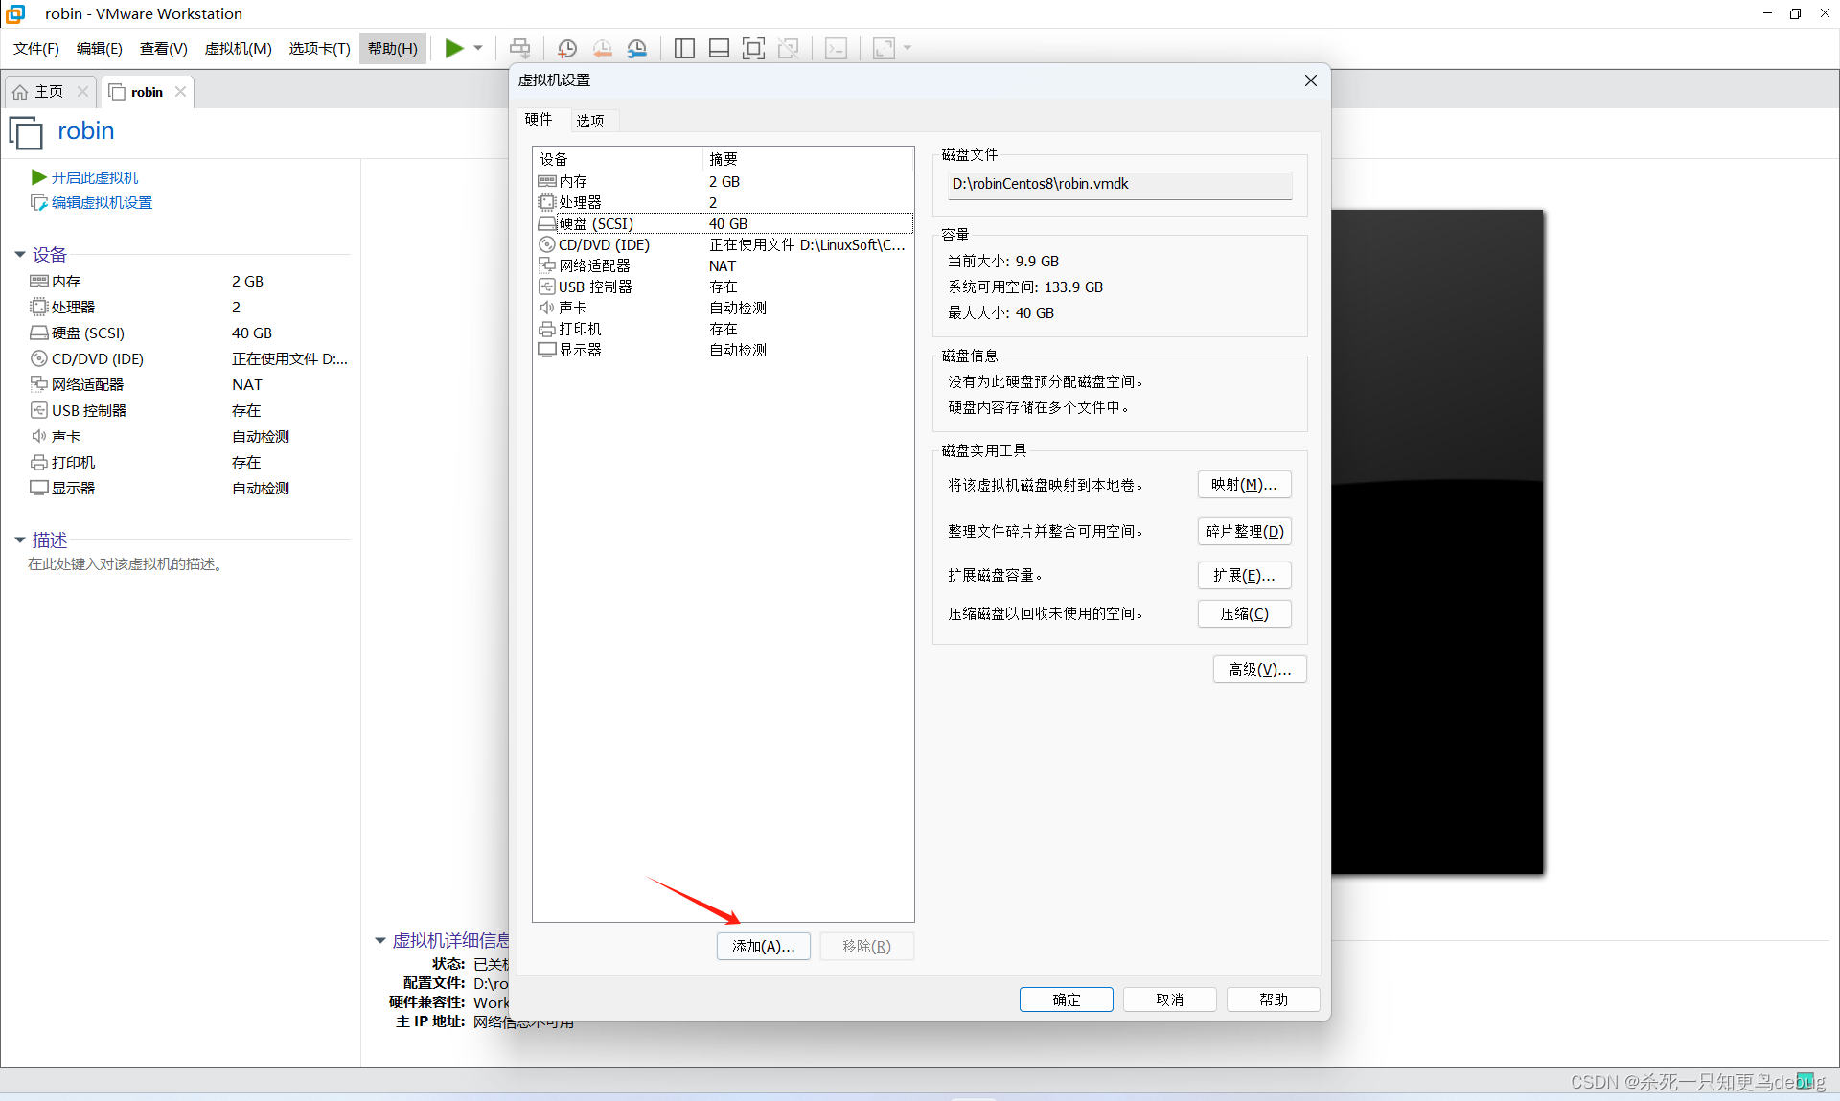Image resolution: width=1840 pixels, height=1101 pixels.
Task: Select USB 控制器 row in settings dialog
Action: click(724, 287)
